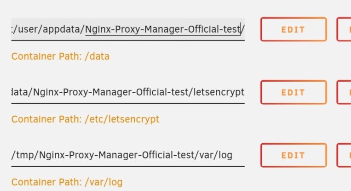The image size is (351, 191).
Task: Select the /tmp var/log host path field
Action: click(x=128, y=156)
